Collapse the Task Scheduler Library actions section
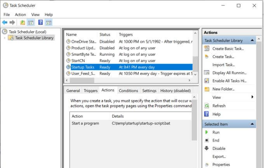The width and height of the screenshot is (264, 168). (252, 40)
